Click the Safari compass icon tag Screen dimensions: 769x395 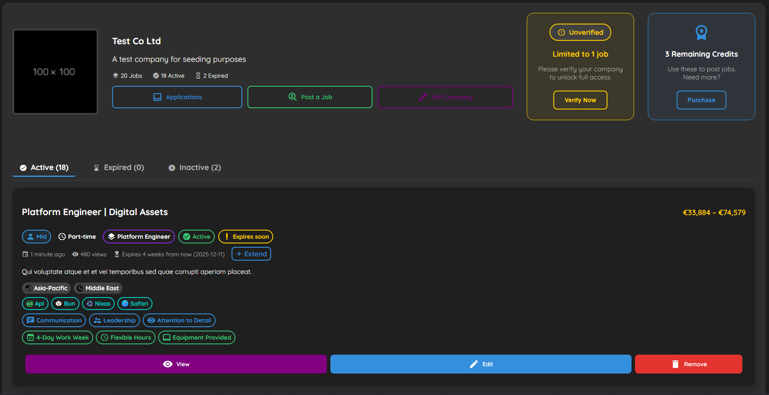134,304
